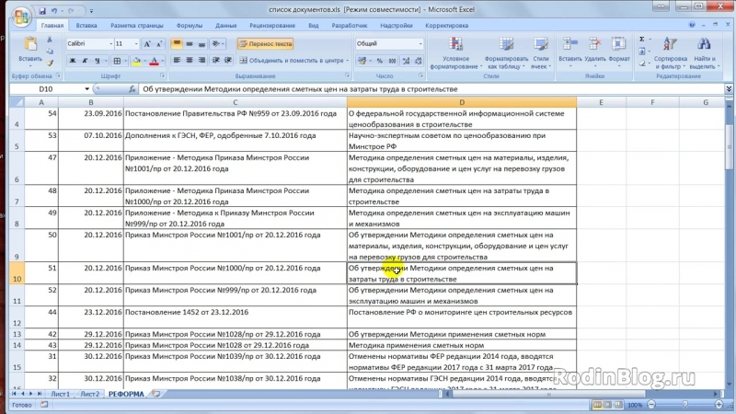Select all cells with corner button

tap(17, 102)
